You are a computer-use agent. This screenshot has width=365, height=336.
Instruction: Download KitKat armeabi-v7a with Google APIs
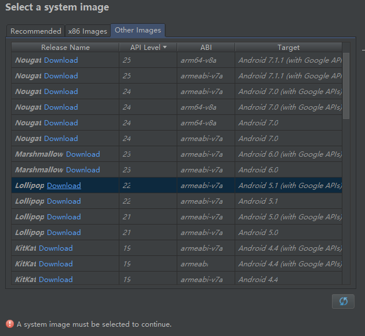(56, 248)
